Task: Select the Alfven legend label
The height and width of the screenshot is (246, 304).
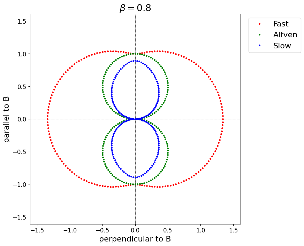Action: coord(285,35)
